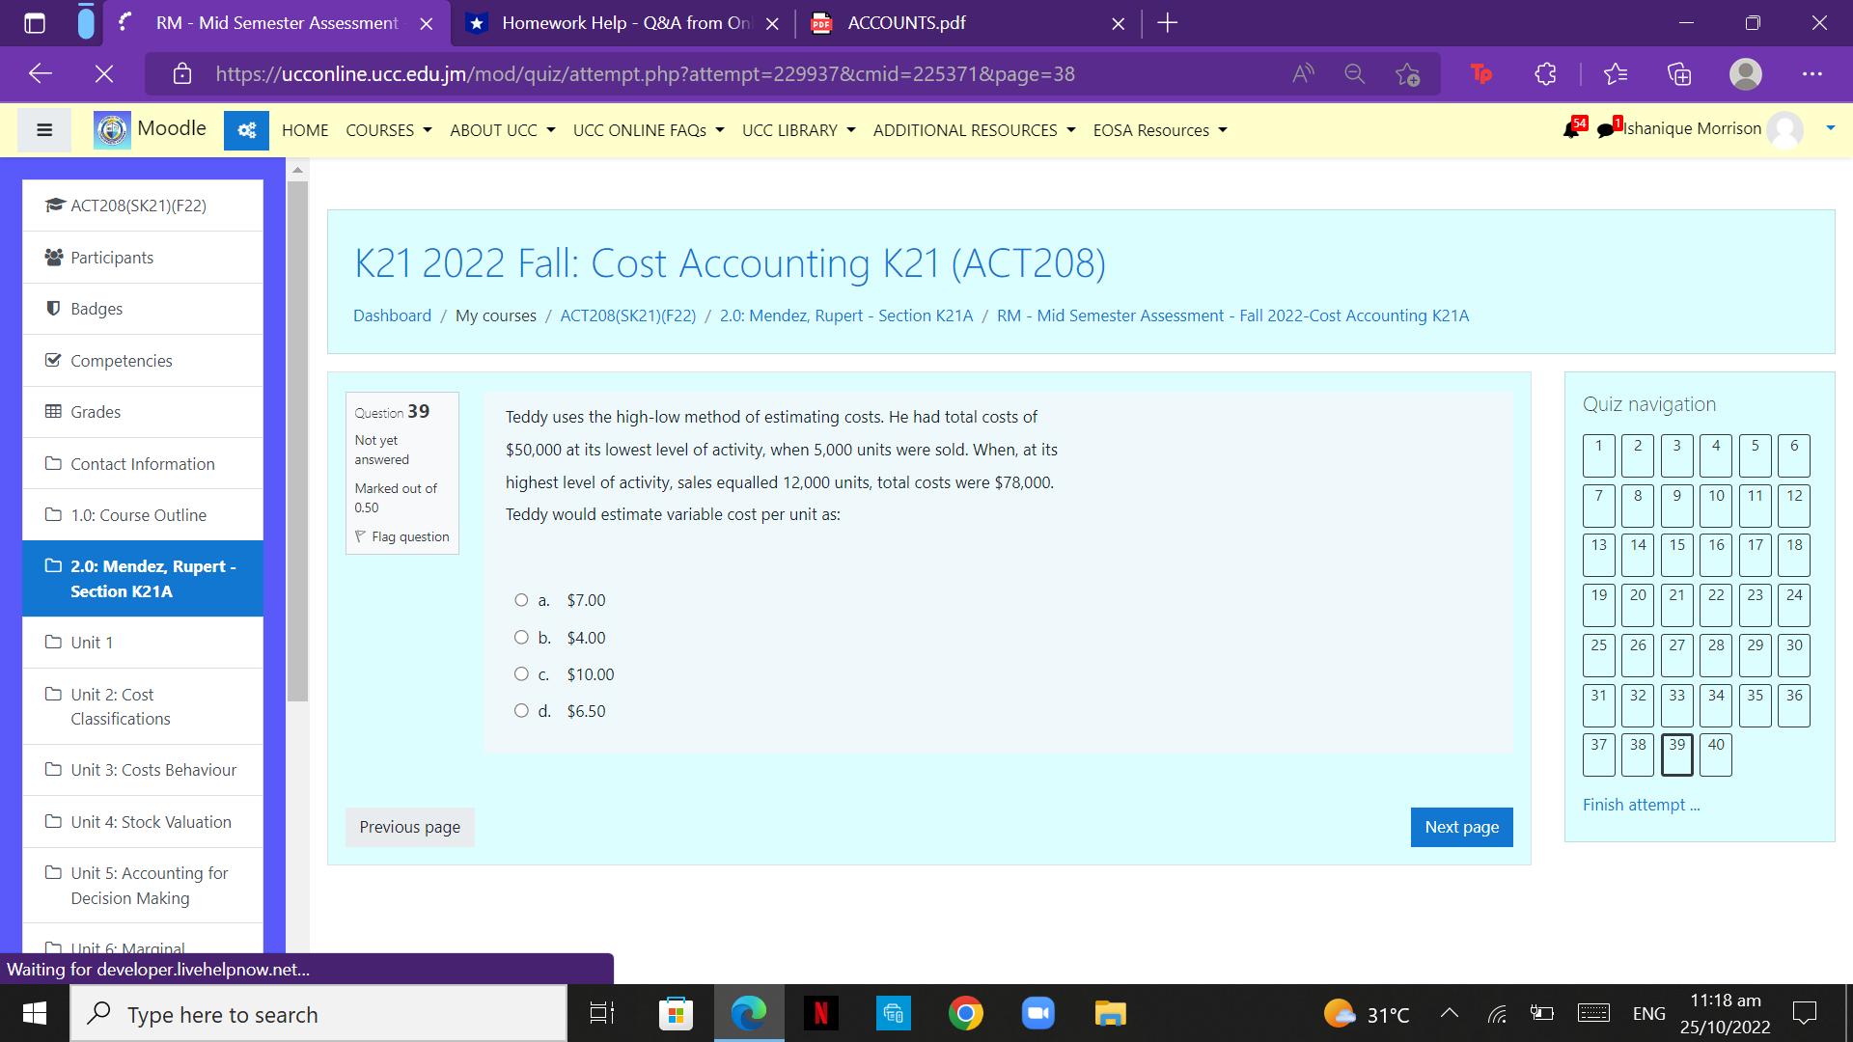Open the EOSA Resources dropdown
The width and height of the screenshot is (1853, 1042).
click(1159, 129)
